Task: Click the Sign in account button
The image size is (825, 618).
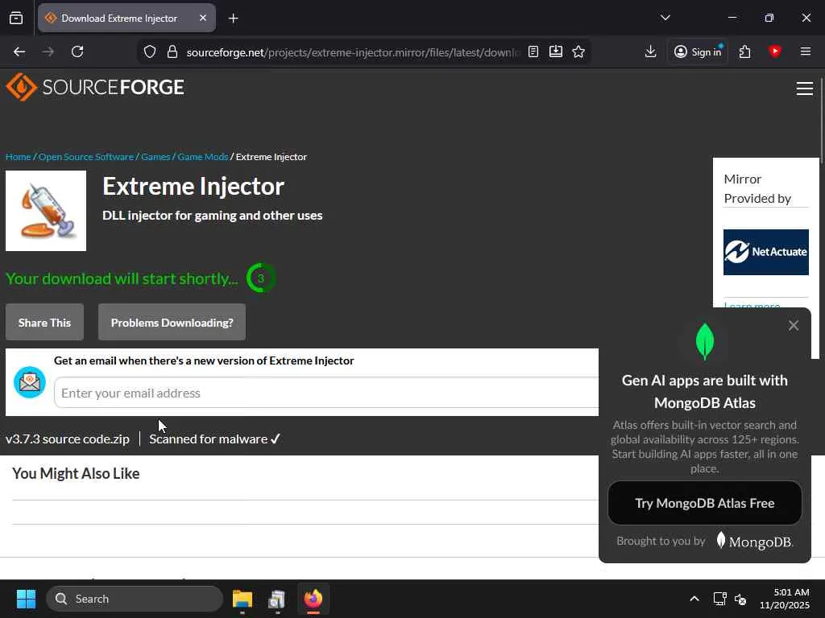Action: click(x=698, y=51)
